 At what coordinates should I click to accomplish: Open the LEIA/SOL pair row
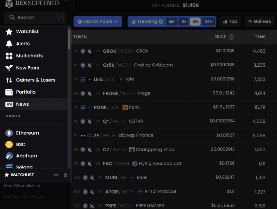(x=174, y=79)
